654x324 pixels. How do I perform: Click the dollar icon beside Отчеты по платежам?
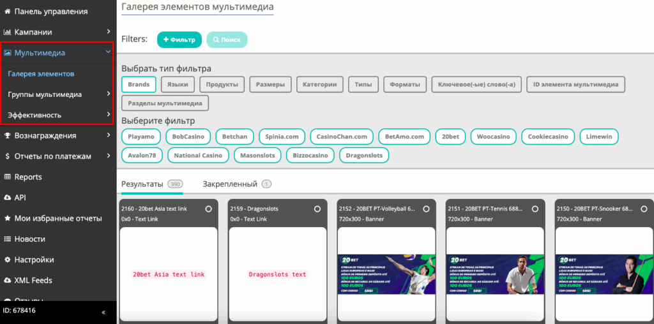[x=8, y=156]
